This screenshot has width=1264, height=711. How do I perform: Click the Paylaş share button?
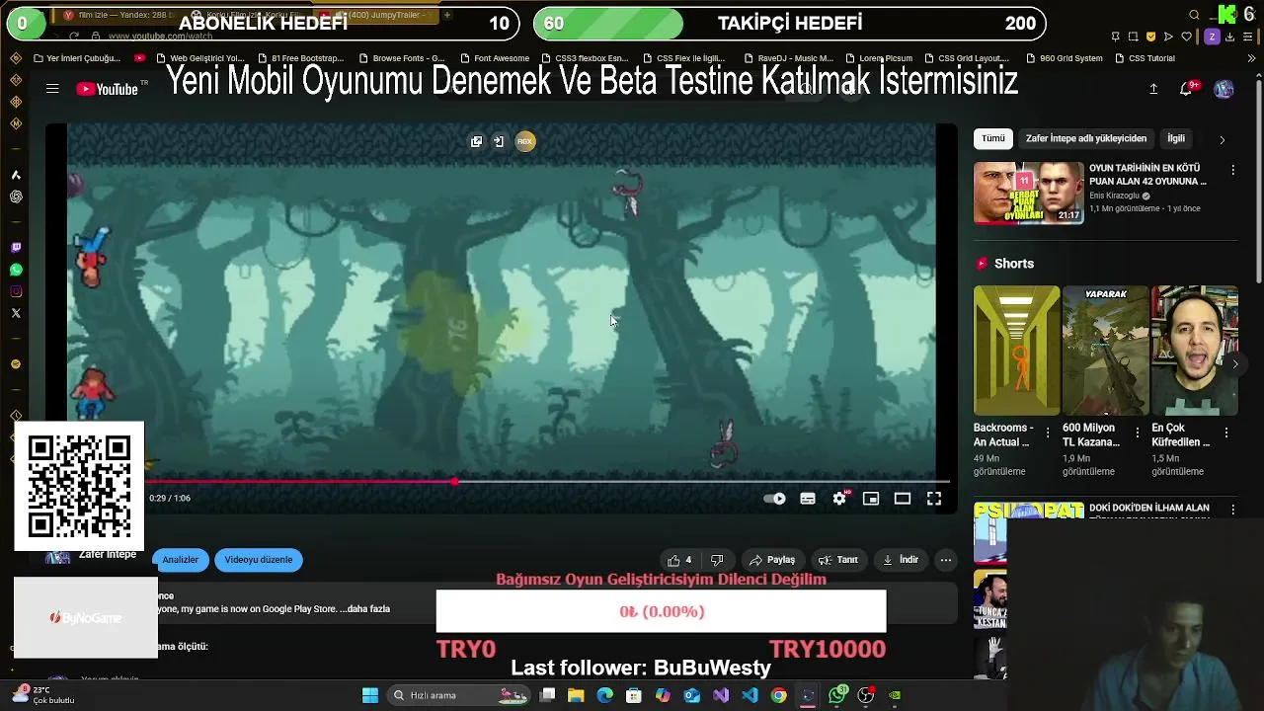(x=772, y=560)
